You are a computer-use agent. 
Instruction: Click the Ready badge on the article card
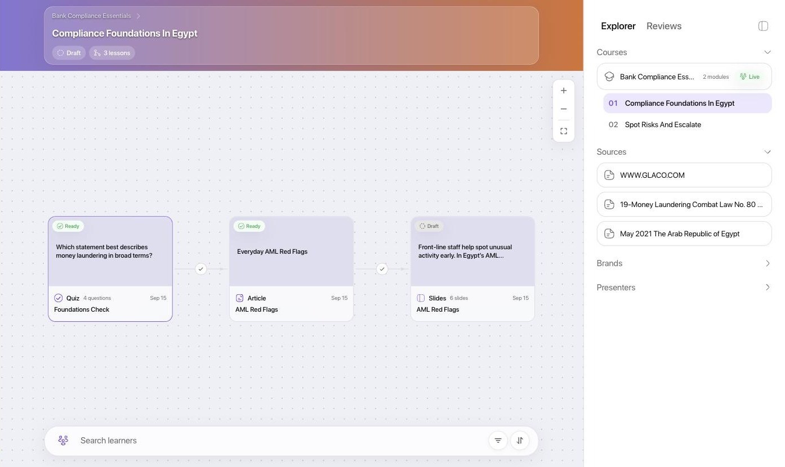249,226
